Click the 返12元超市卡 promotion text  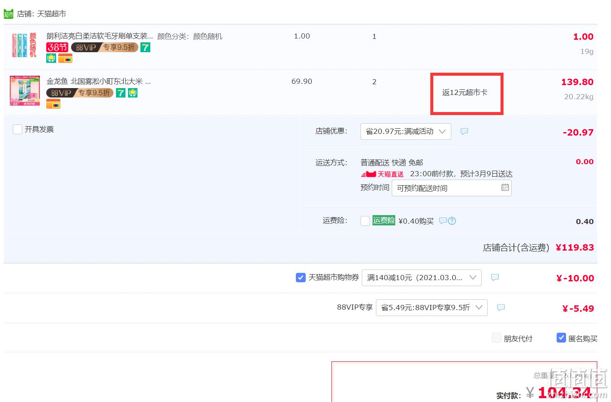point(465,92)
